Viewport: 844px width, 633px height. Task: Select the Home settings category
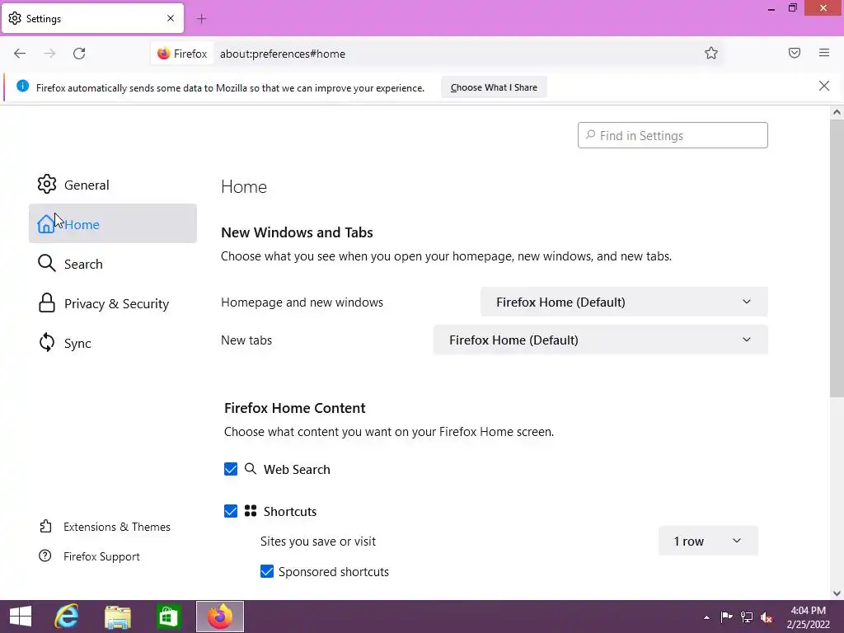pos(112,223)
